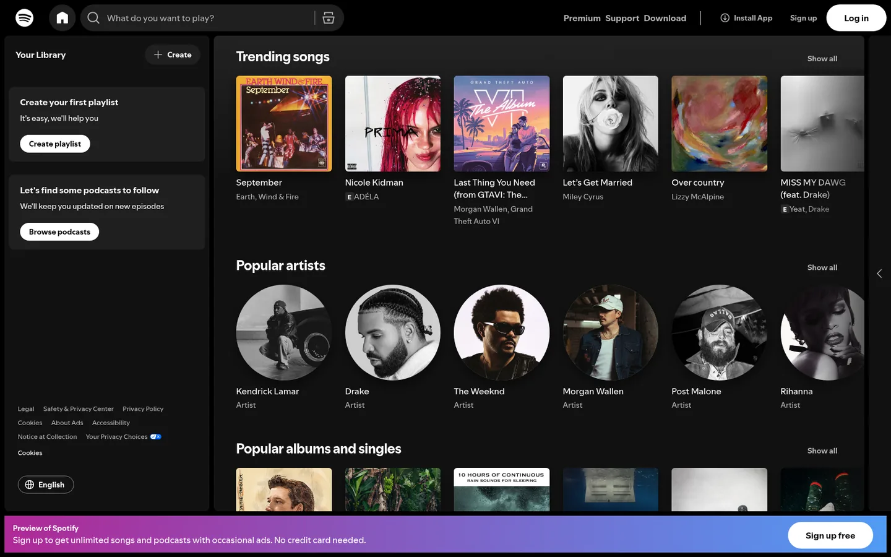891x557 pixels.
Task: Select the Drake artist name text
Action: pyautogui.click(x=357, y=391)
